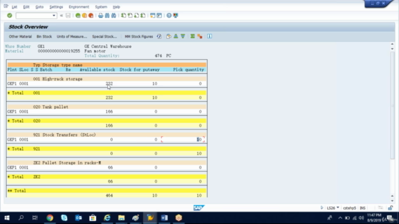Click the Refresh icon beside MM Stock Figures
This screenshot has height=224, width=399.
159,36
